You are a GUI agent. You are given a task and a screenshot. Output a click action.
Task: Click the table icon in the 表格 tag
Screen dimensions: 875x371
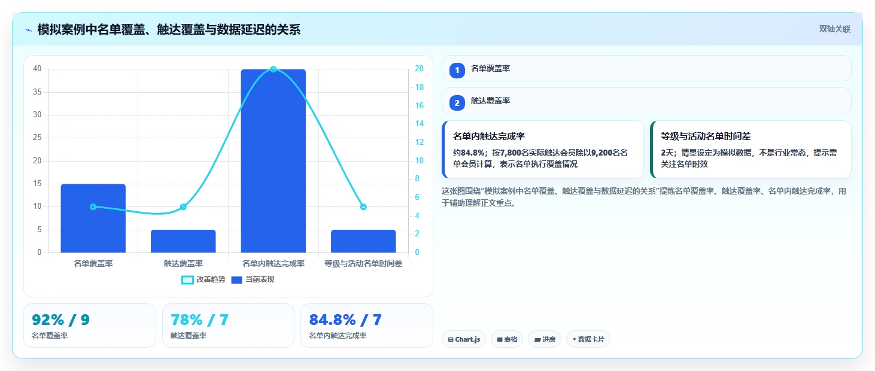click(x=500, y=340)
